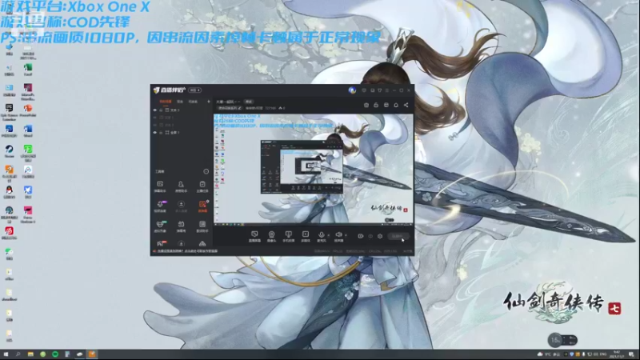Viewport: 640px width, 360px height.
Task: Click the user avatar in the title bar
Action: [352, 90]
